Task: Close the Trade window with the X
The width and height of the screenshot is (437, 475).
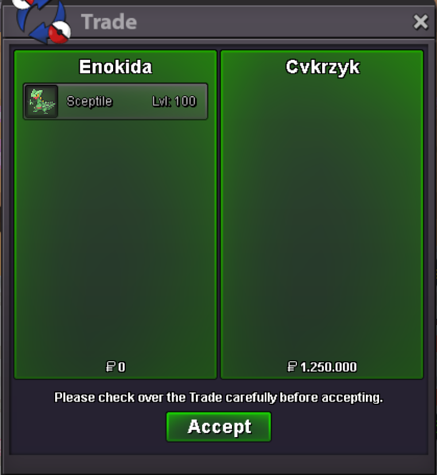Action: coord(421,22)
